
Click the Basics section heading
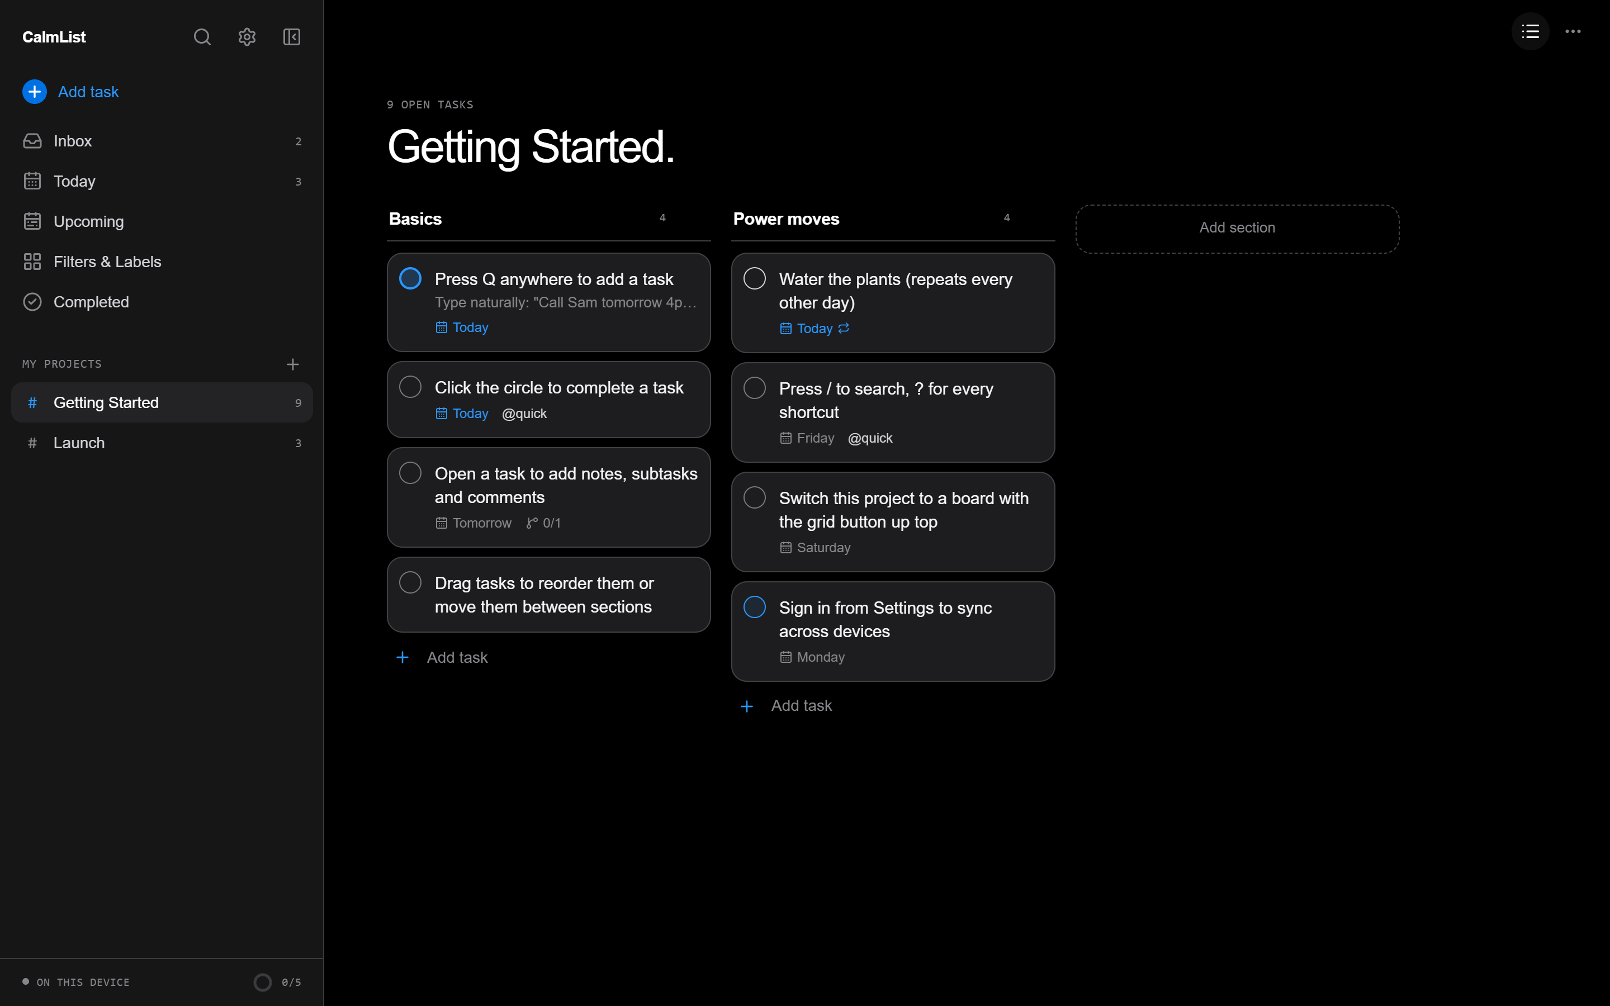click(x=415, y=219)
